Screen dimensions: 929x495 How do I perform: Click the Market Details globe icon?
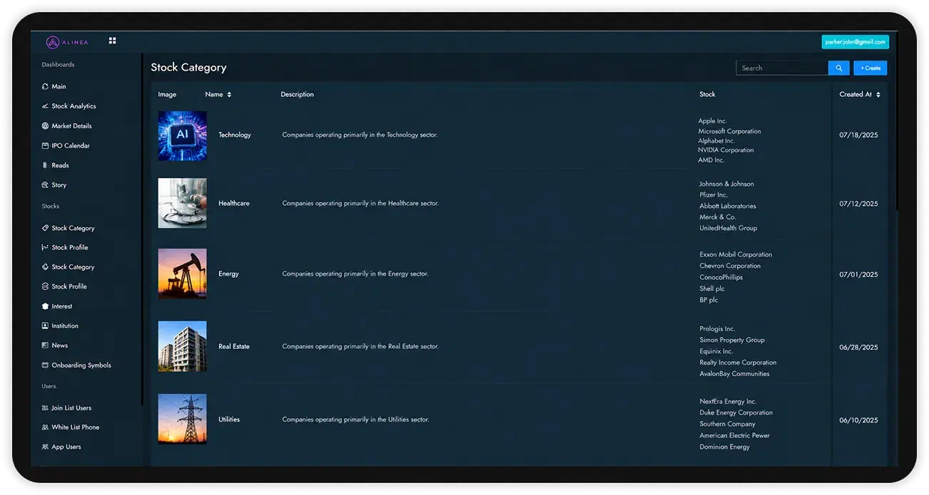46,126
